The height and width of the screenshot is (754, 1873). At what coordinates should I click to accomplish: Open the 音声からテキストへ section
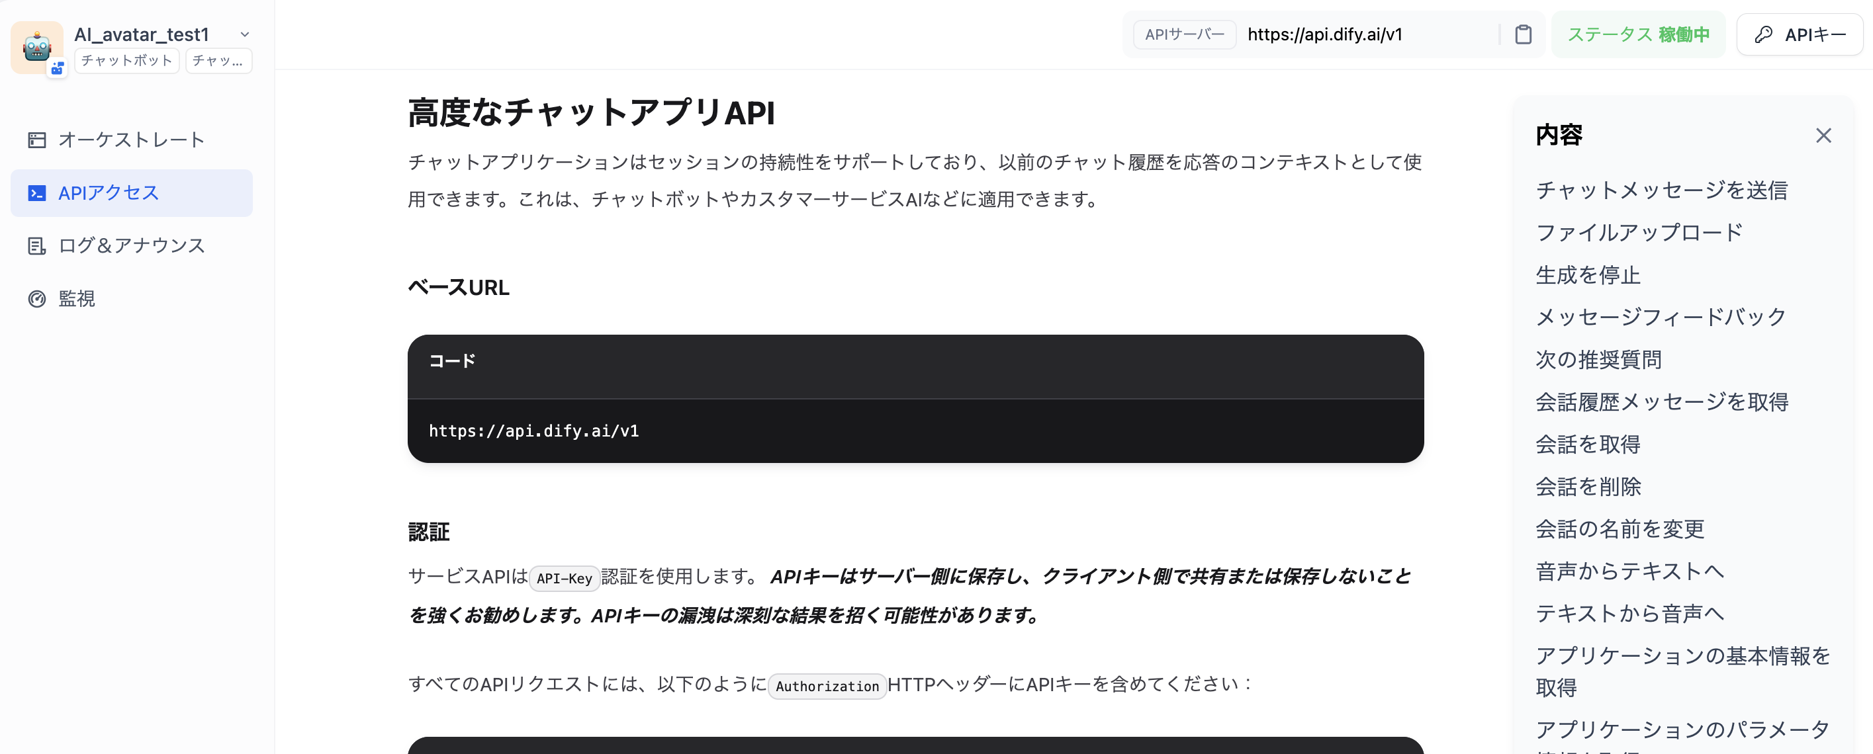[1629, 571]
